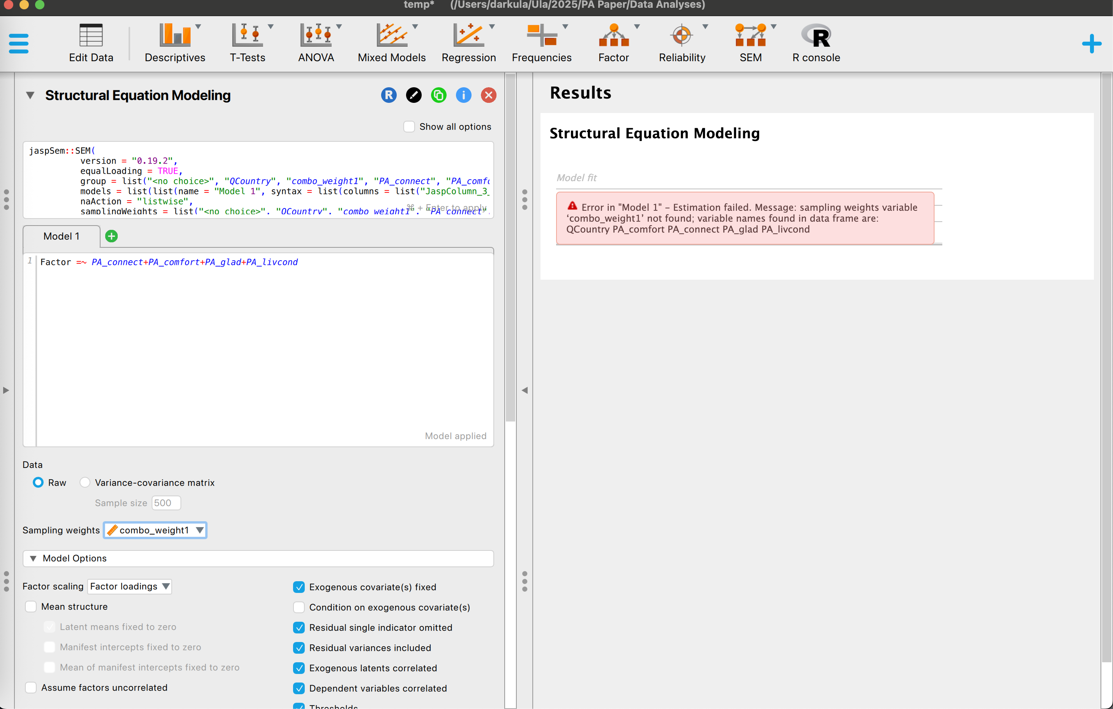This screenshot has width=1113, height=709.
Task: Open the Sampling weights combo_weight1 dropdown
Action: point(155,530)
